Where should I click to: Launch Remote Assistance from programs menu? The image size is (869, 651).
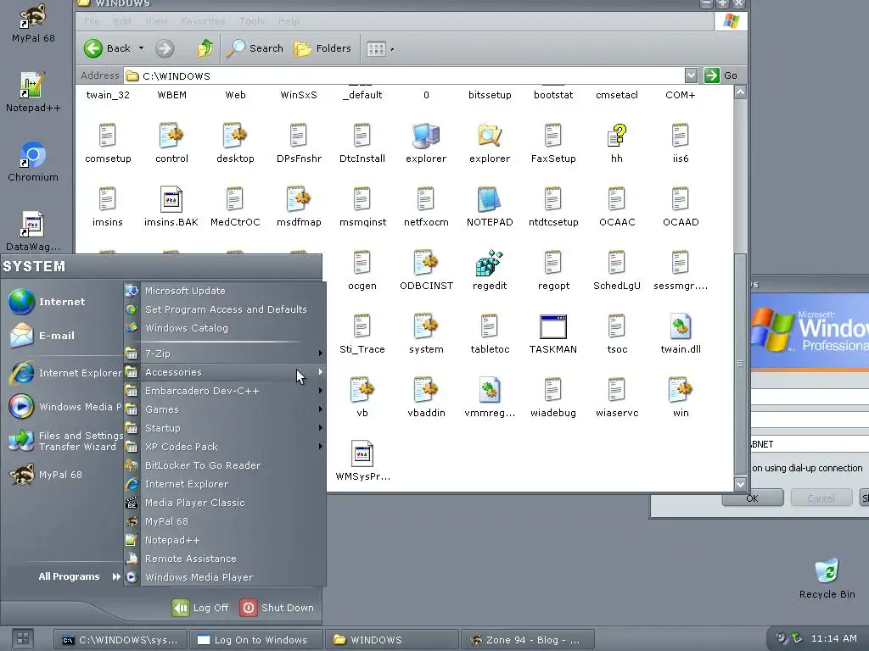(224, 559)
